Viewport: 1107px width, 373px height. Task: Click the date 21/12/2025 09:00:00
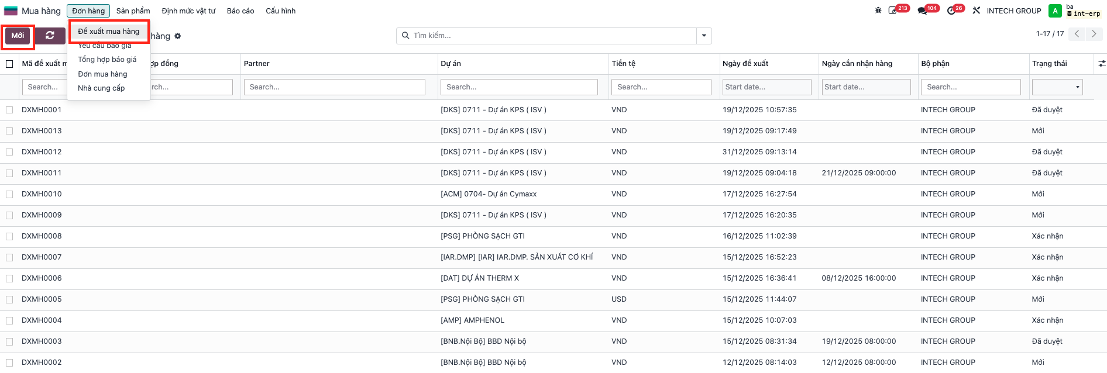(x=859, y=173)
